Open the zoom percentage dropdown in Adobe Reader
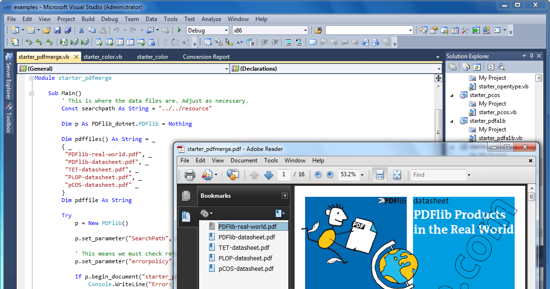 click(x=361, y=175)
